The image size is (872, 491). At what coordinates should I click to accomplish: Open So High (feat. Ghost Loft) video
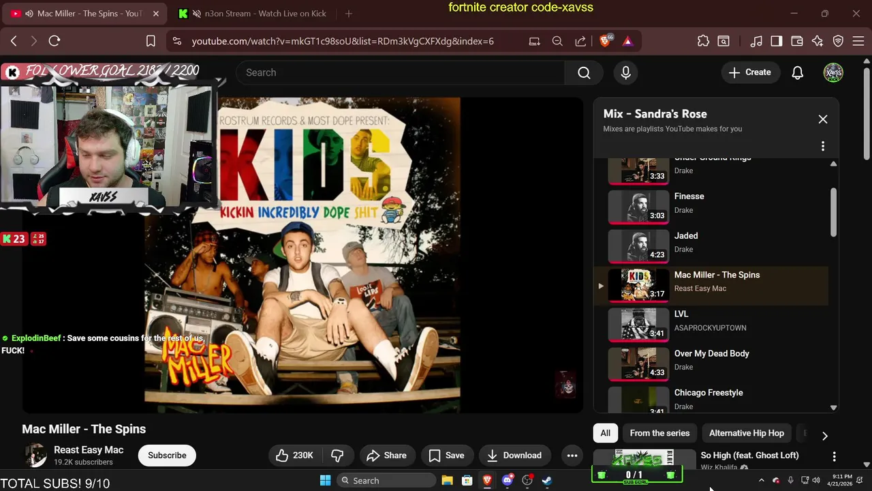pos(749,456)
